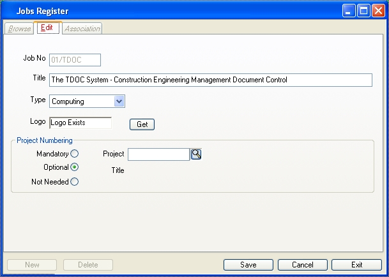Click the Logo Exists field
This screenshot has width=389, height=277.
point(80,123)
